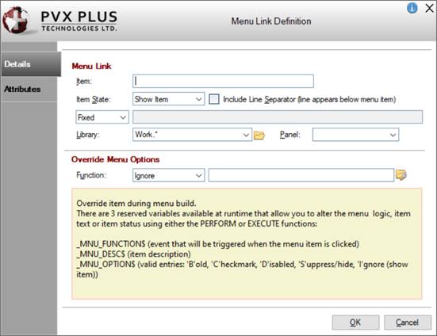Screen dimensions: 437x336
Task: Enable the Include Line Separator checkbox
Action: point(214,99)
